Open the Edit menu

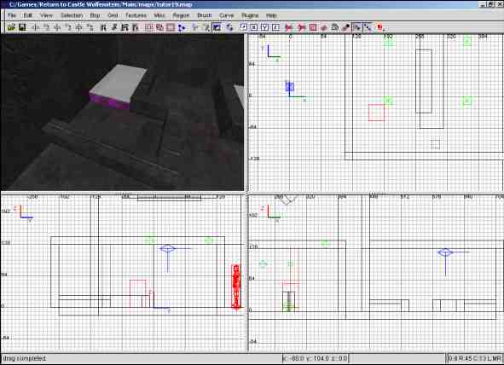point(27,15)
